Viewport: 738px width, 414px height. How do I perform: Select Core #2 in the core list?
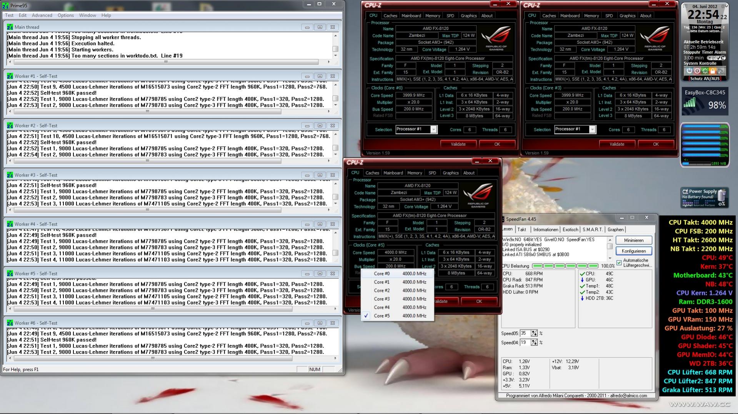click(x=398, y=290)
